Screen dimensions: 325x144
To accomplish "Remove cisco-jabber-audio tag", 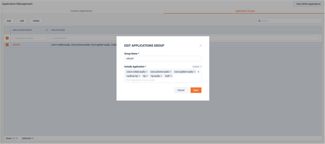I will click(195, 72).
